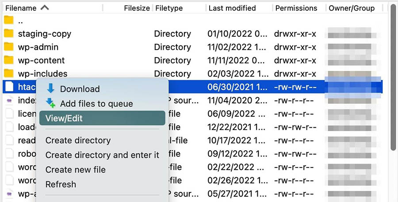398x202 pixels.
Task: Click the wp-admin folder icon
Action: tap(8, 47)
